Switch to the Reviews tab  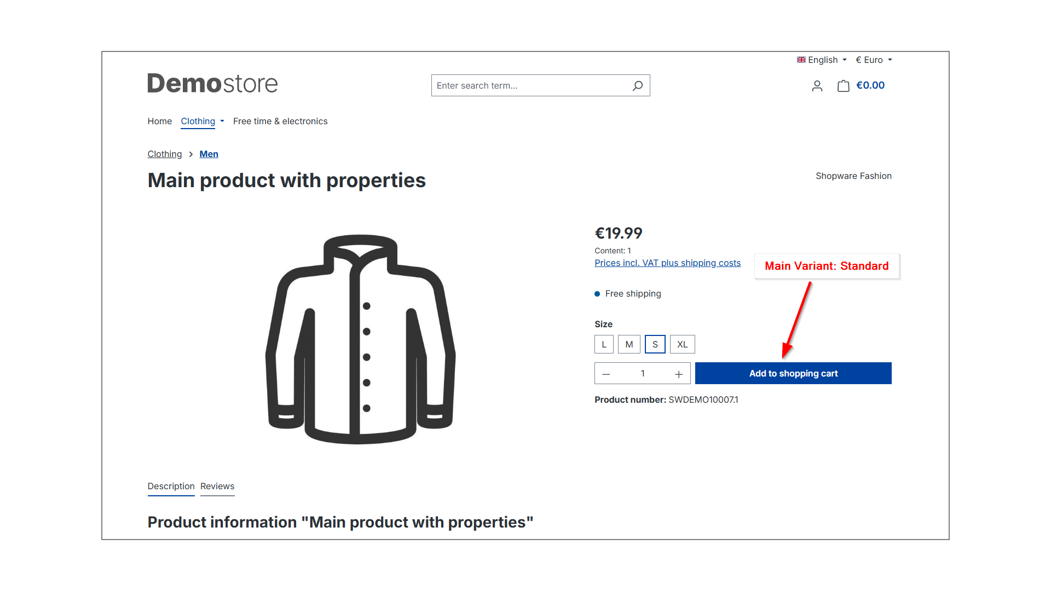[x=217, y=486]
